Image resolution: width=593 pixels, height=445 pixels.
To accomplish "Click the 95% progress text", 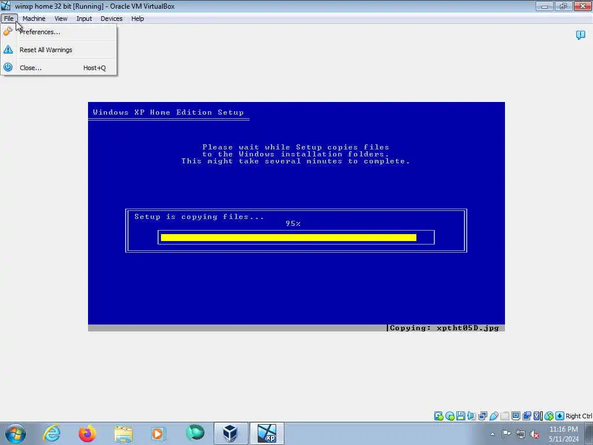I will tap(293, 224).
